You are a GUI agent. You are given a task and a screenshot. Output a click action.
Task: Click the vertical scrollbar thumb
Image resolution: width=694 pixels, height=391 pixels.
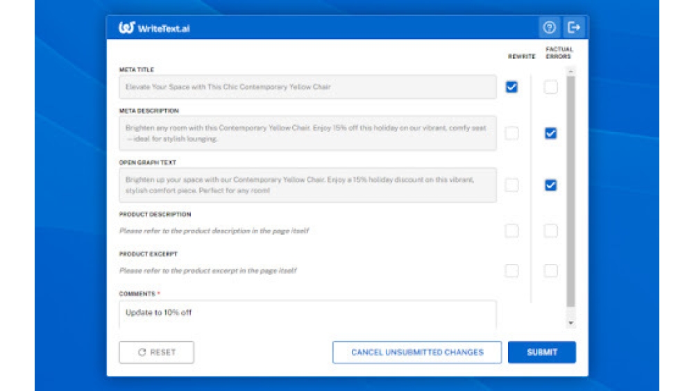pyautogui.click(x=571, y=191)
